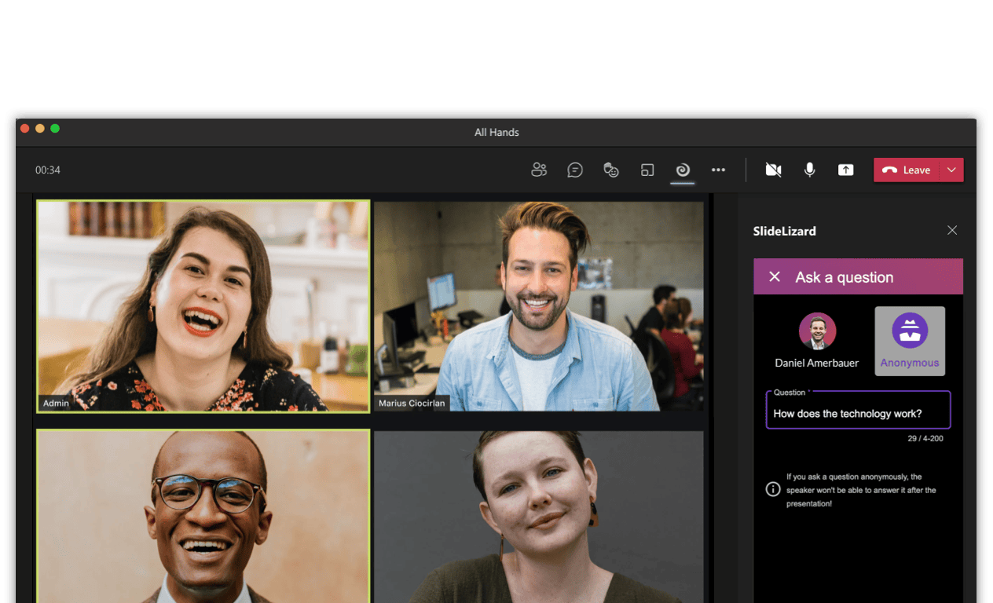Expand the Leave options dropdown arrow
Image resolution: width=993 pixels, height=603 pixels.
[x=952, y=170]
